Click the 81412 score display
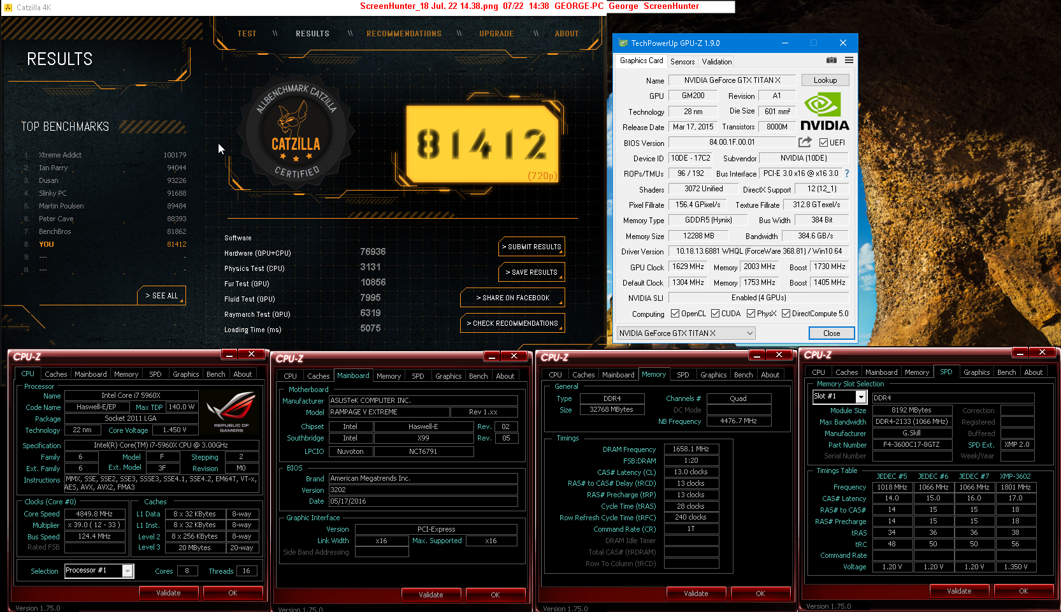Viewport: 1061px width, 612px height. (x=483, y=143)
